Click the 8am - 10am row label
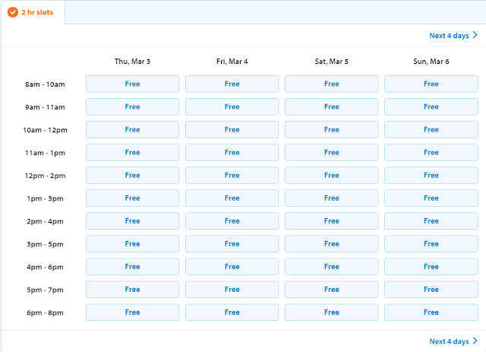Image resolution: width=486 pixels, height=352 pixels. click(x=45, y=84)
